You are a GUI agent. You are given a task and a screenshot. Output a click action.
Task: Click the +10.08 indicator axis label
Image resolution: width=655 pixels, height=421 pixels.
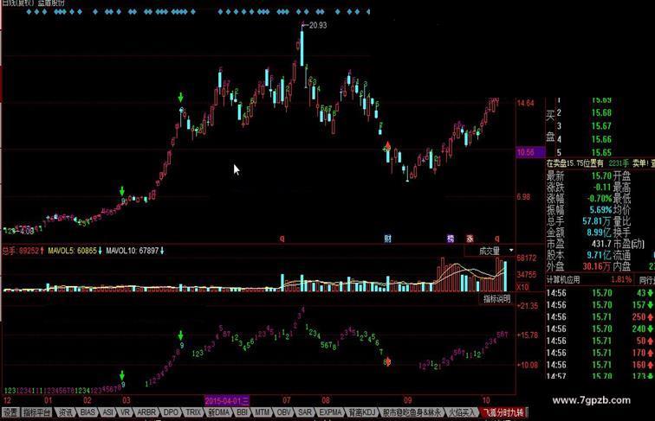[x=528, y=365]
